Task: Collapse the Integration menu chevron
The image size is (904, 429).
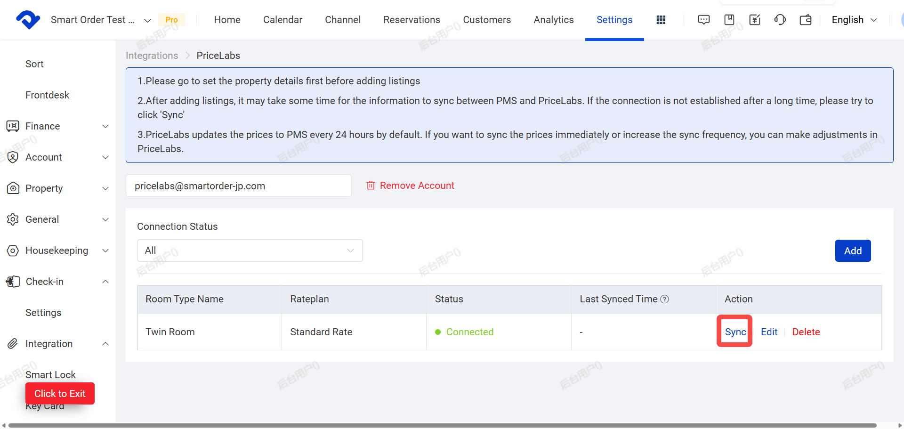Action: pos(105,344)
